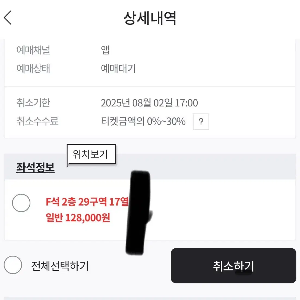
Task: Tap the date 2025년 08월 02일 17:00
Action: click(x=149, y=103)
